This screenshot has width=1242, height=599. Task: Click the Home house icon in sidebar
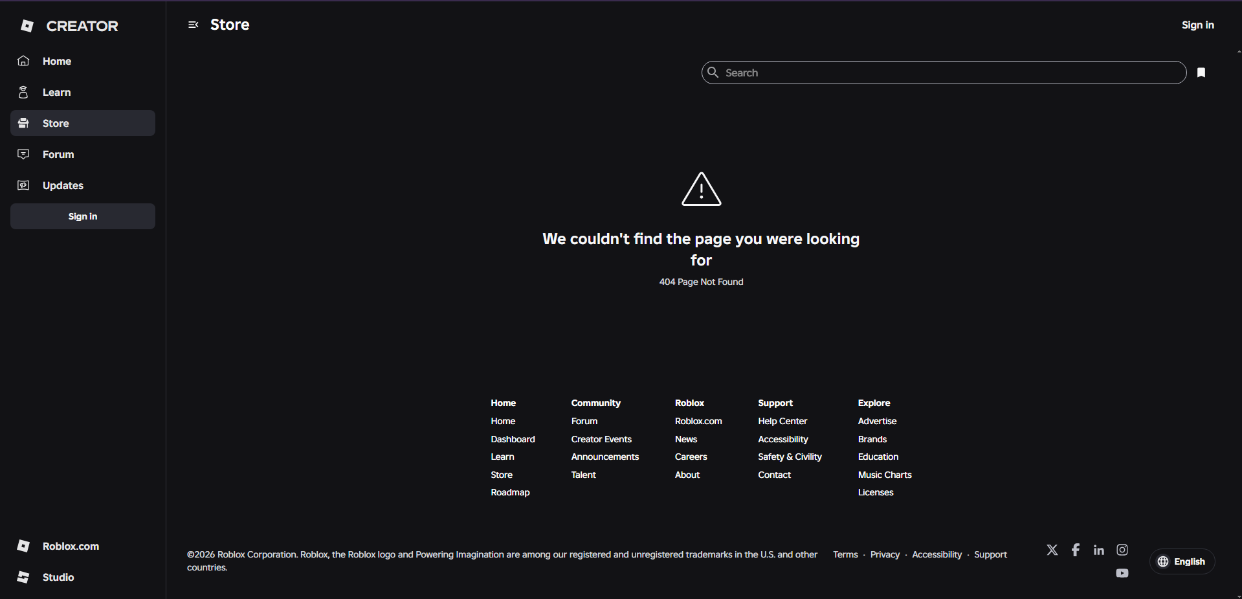23,61
